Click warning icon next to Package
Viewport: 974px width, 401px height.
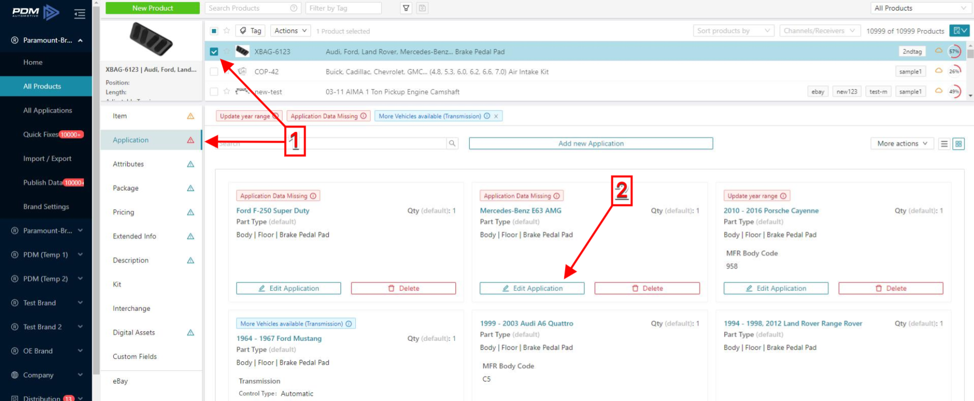tap(191, 188)
